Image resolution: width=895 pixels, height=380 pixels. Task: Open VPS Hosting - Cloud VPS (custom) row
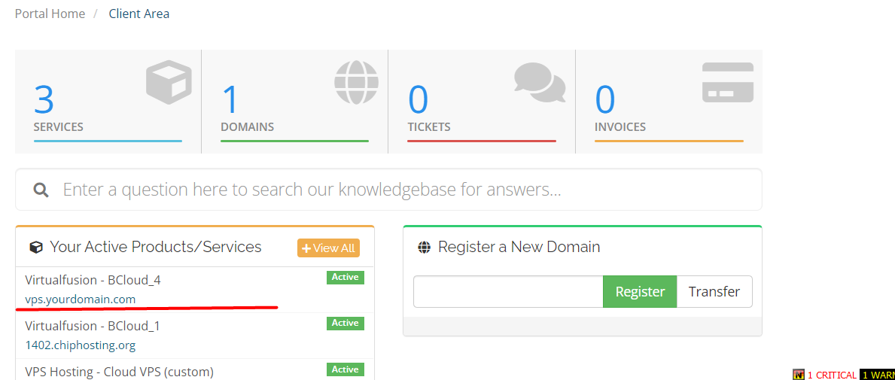click(195, 369)
